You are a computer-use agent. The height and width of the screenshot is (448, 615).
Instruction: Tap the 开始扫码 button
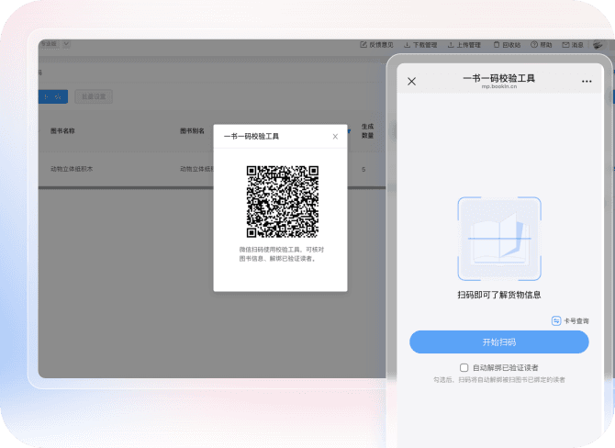(499, 342)
